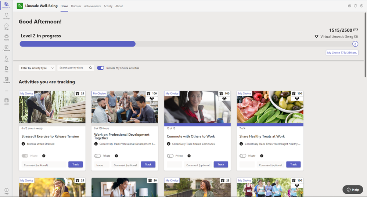Screen dimensions: 367x197
Task: Click Track on Share Healthy Treats card
Action: (x=294, y=164)
